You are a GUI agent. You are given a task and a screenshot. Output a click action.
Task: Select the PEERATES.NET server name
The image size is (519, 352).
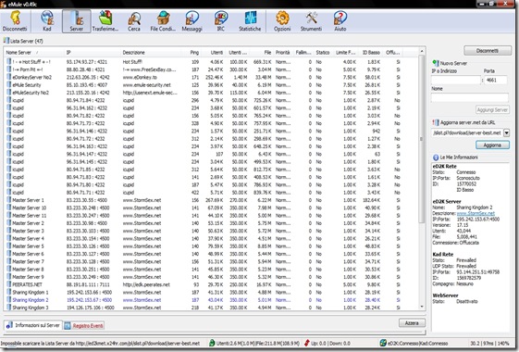27,284
